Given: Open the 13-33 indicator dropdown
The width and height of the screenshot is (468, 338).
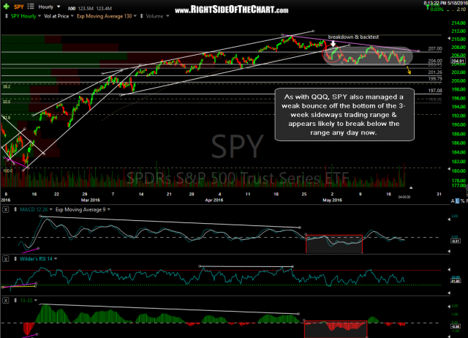Looking at the screenshot, I should 36,301.
